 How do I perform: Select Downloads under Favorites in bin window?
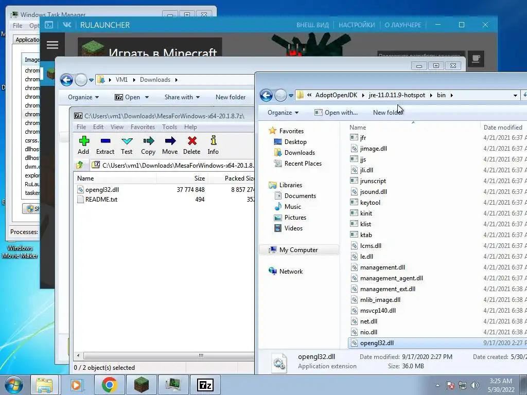pyautogui.click(x=300, y=153)
